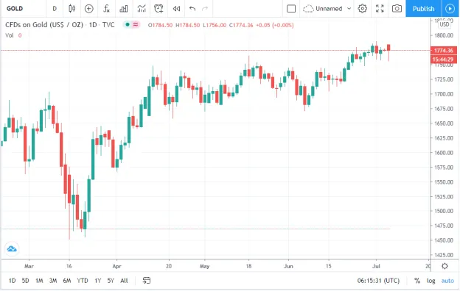Start bar replay with the rewind icon
Viewport: 460px width, 291px height.
(x=176, y=9)
